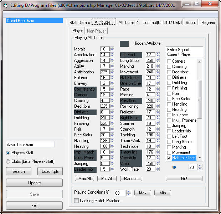Screen dimensions: 221x214
Task: Click the Work Rate spinner arrows
Action: coord(158,169)
